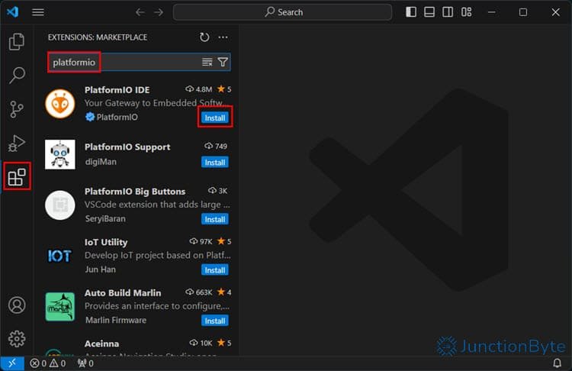Click the ports forwarded status item
This screenshot has width=572, height=371.
click(85, 363)
